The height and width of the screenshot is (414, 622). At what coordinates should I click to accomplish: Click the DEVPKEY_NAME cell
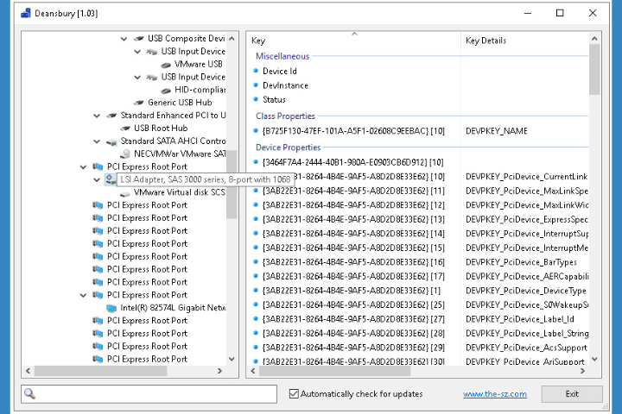(x=496, y=131)
